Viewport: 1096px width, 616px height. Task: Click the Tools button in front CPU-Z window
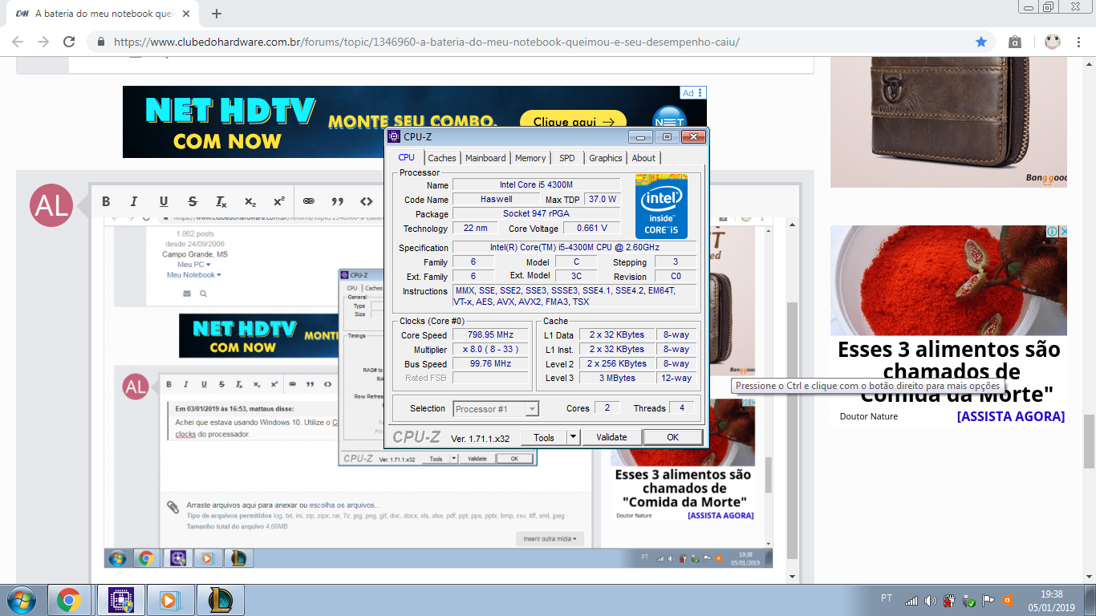click(x=544, y=437)
